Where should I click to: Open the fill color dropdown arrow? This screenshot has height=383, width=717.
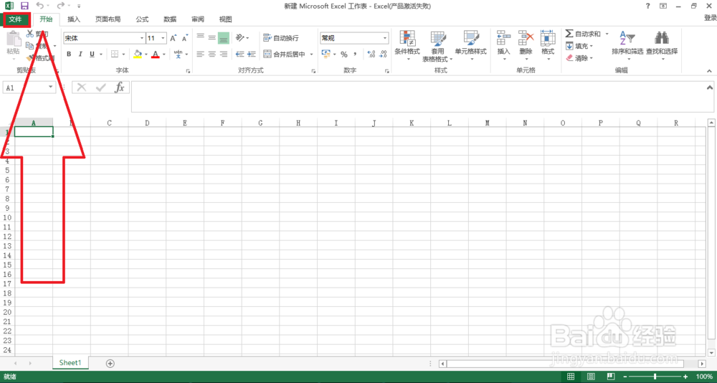pos(146,55)
